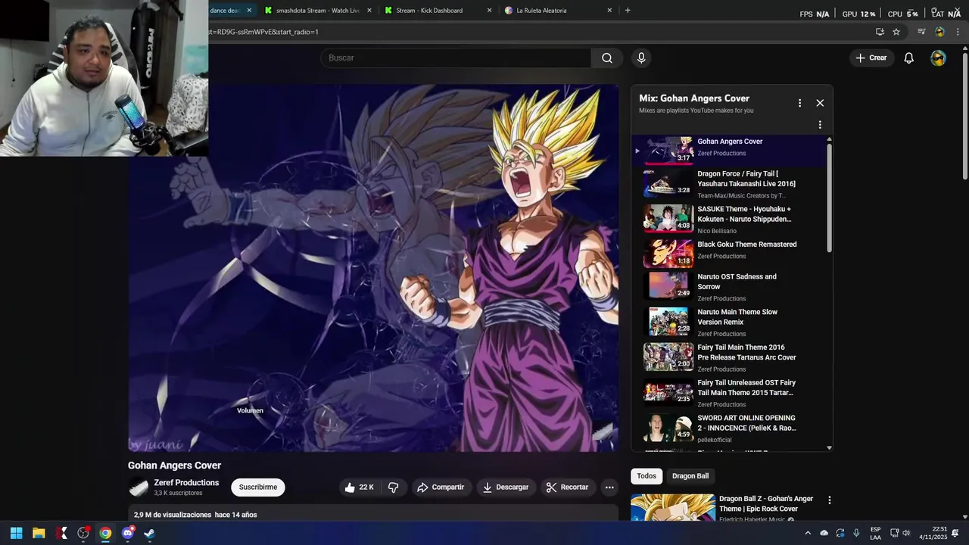Open Steam from taskbar
The image size is (969, 545).
click(x=149, y=533)
